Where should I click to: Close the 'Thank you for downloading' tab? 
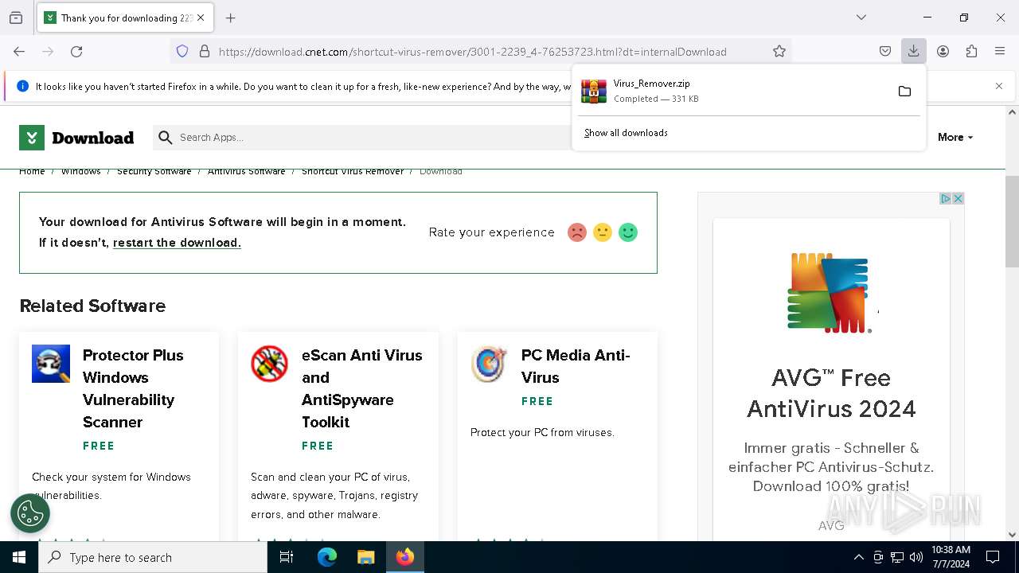pyautogui.click(x=201, y=18)
